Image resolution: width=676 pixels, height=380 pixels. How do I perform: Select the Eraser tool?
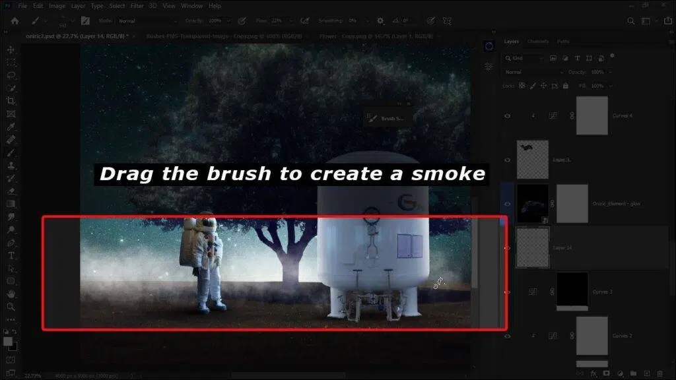[x=11, y=191]
